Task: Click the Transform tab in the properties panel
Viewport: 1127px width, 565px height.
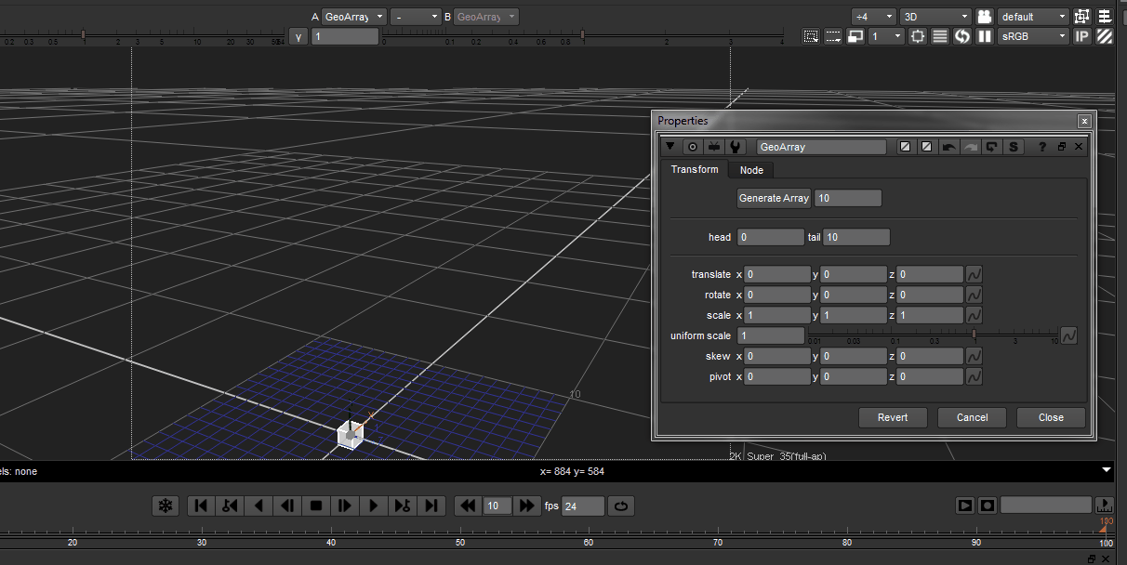Action: pyautogui.click(x=694, y=169)
